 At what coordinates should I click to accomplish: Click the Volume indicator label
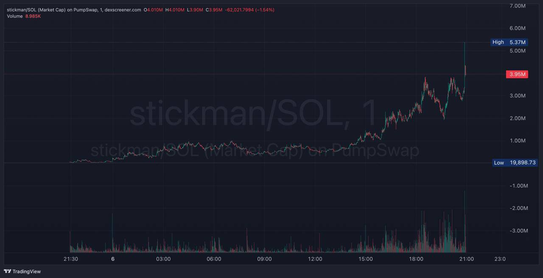click(x=15, y=16)
